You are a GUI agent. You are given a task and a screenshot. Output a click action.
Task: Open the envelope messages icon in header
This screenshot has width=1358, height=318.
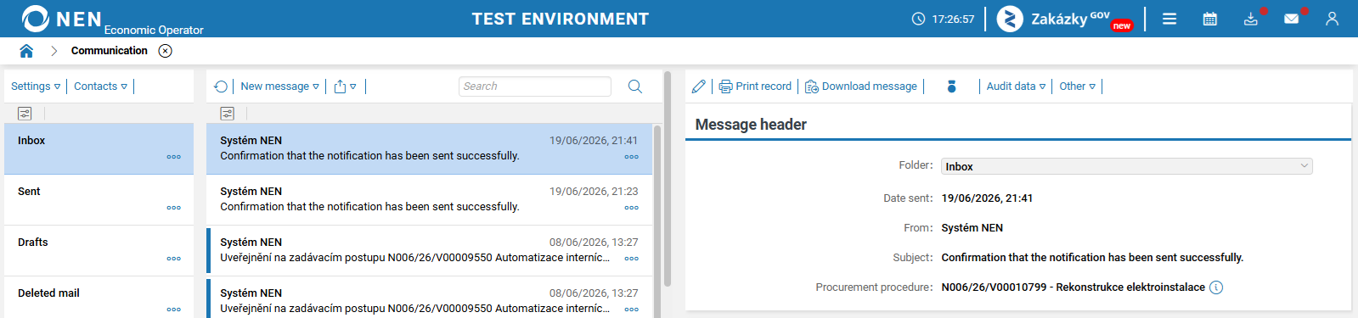1292,19
